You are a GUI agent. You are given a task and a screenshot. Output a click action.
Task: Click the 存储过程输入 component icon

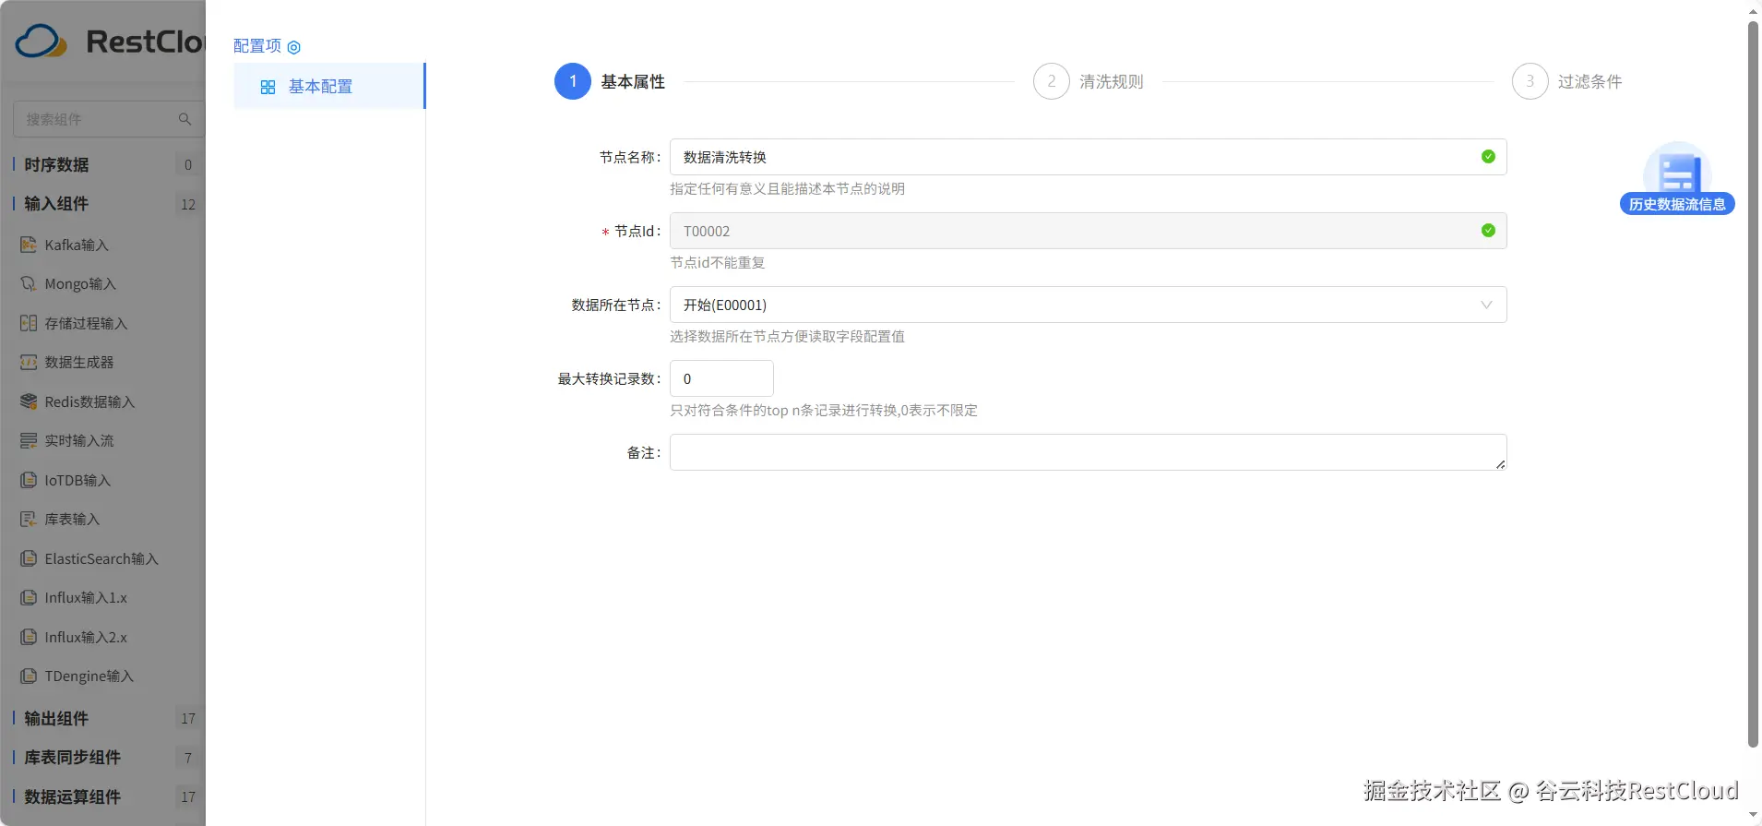pyautogui.click(x=29, y=323)
